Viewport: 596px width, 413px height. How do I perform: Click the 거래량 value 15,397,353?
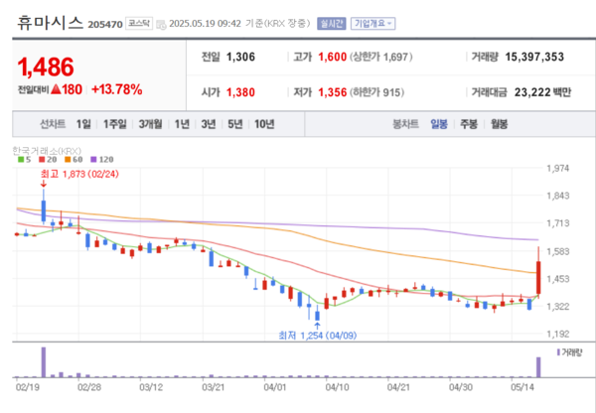534,57
